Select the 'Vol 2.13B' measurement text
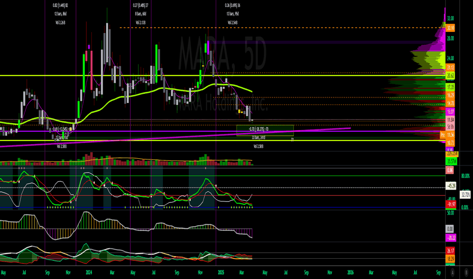 pos(141,23)
